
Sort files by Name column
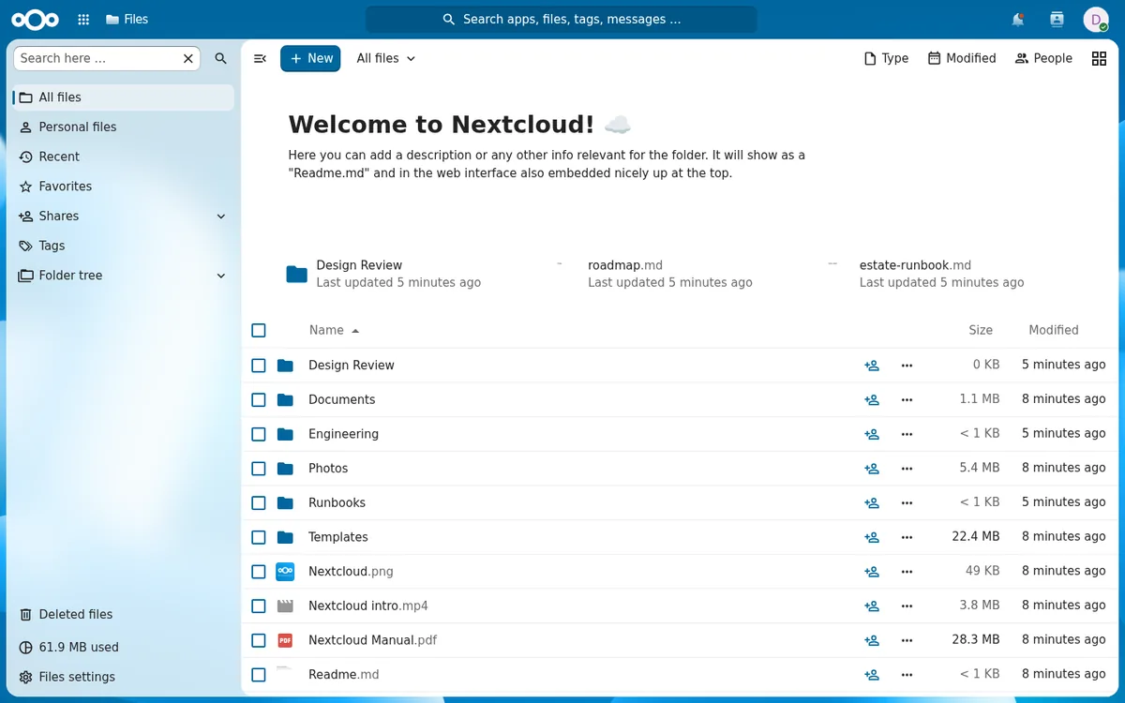point(334,330)
